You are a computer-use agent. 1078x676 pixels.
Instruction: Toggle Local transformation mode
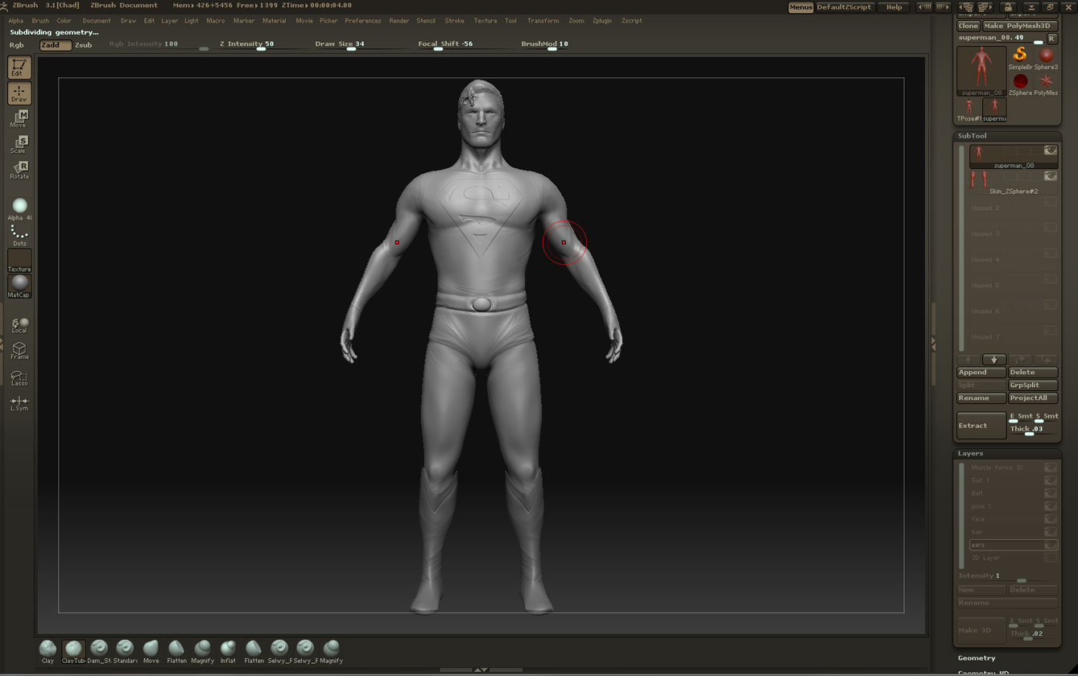19,324
